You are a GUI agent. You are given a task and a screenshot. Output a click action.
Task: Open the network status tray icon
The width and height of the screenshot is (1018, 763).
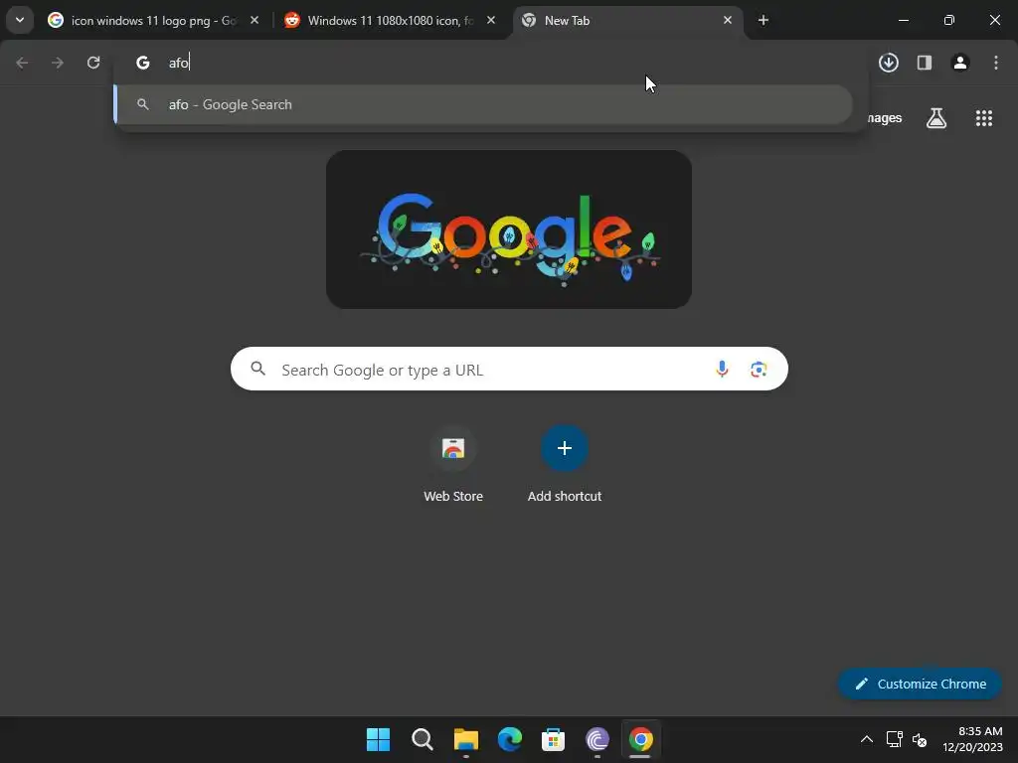895,739
